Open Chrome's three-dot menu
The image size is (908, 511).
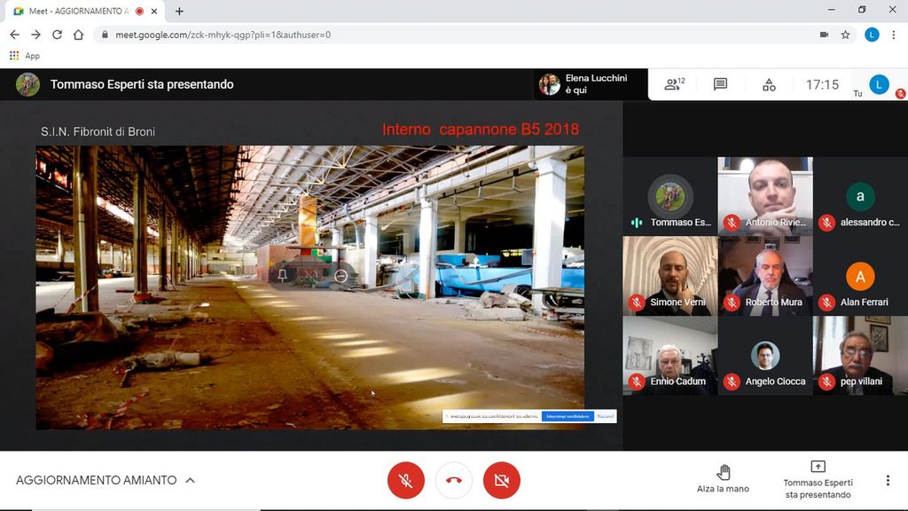(894, 35)
